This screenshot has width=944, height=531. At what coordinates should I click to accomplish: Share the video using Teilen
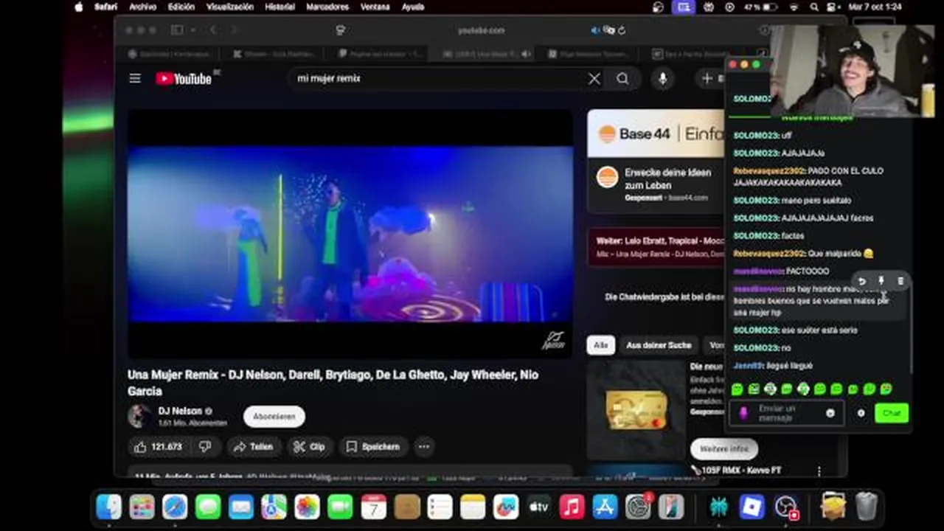[x=253, y=447]
